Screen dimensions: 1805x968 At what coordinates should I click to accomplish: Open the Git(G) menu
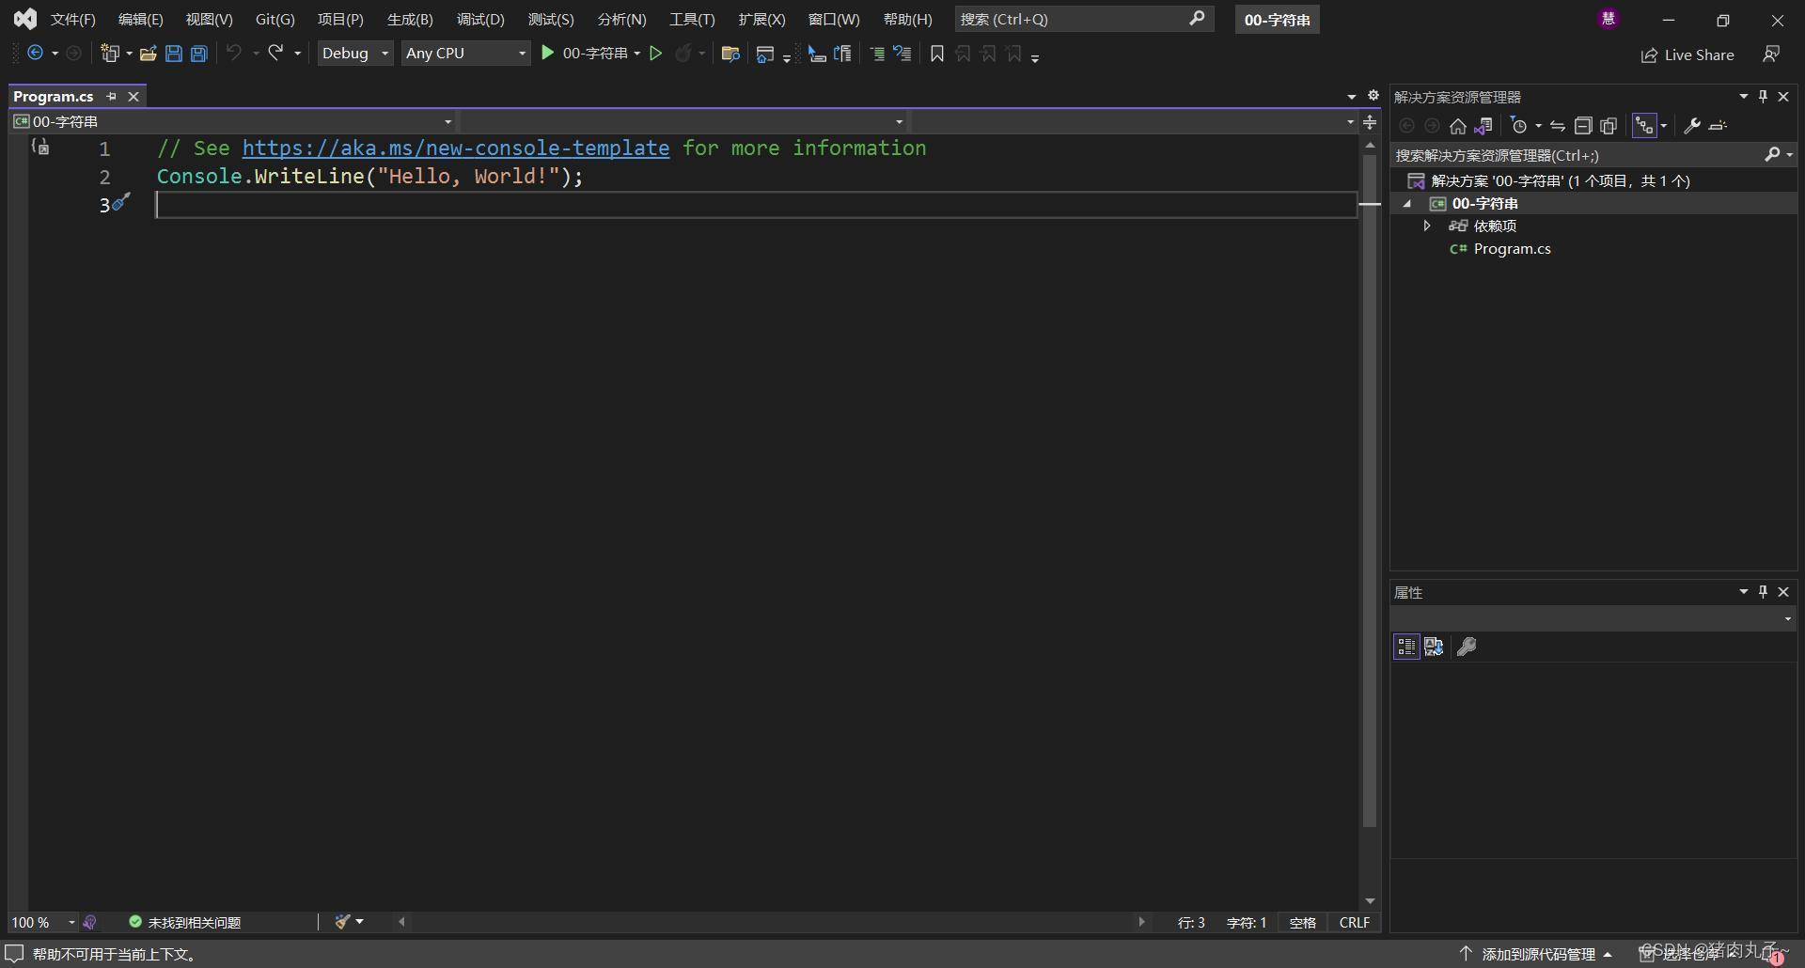point(275,19)
